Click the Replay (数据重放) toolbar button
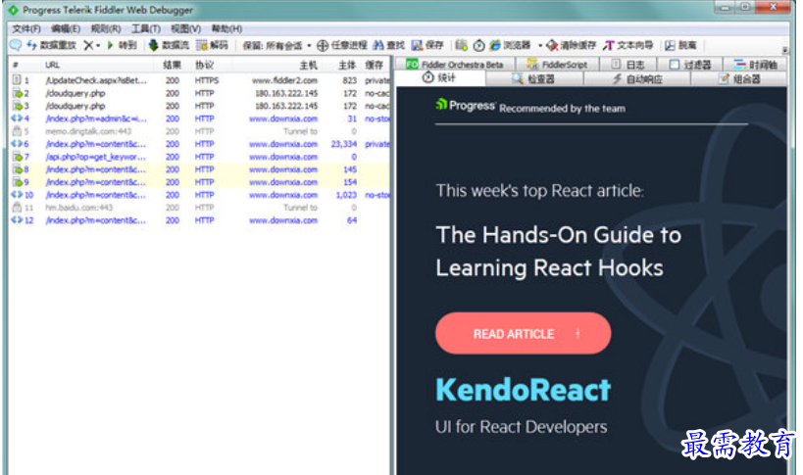803x475 pixels. pyautogui.click(x=51, y=45)
